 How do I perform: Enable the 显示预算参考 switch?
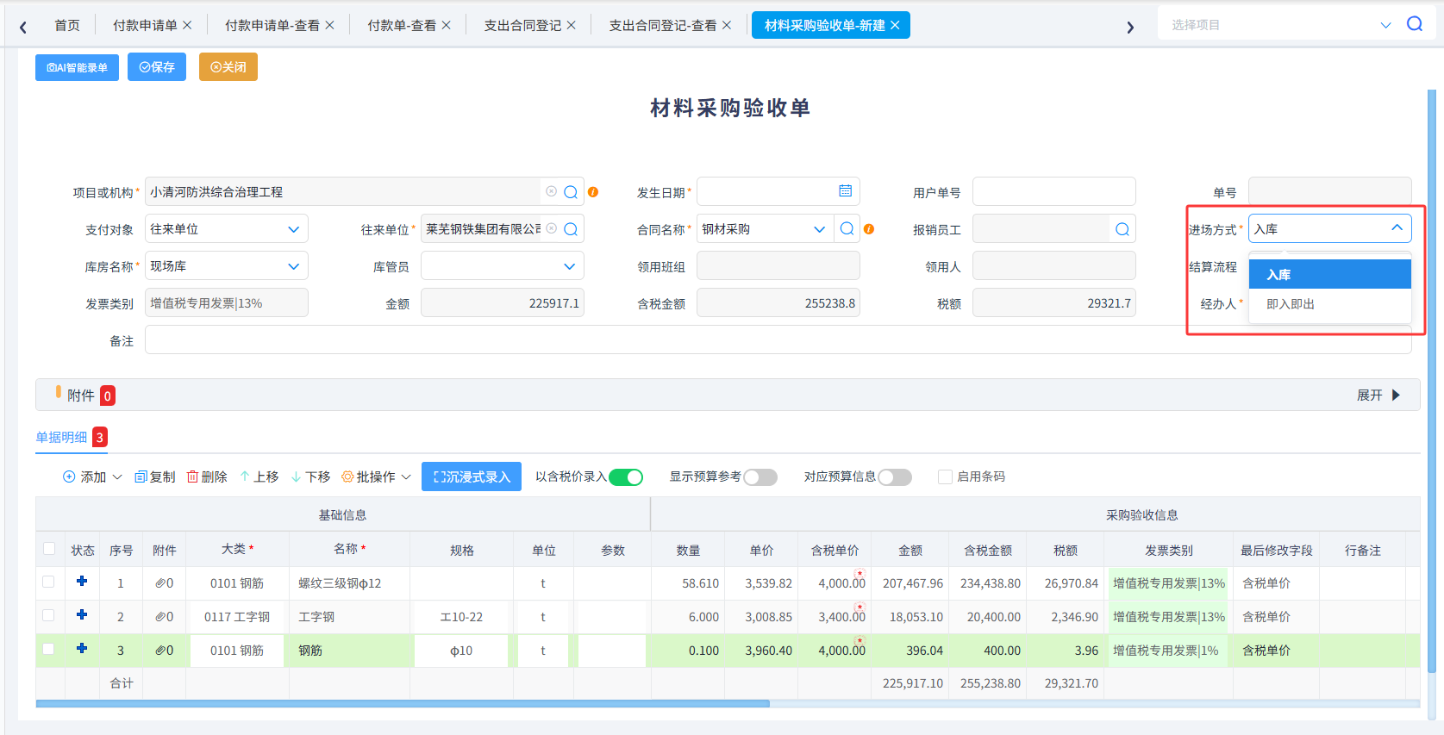[x=760, y=477]
